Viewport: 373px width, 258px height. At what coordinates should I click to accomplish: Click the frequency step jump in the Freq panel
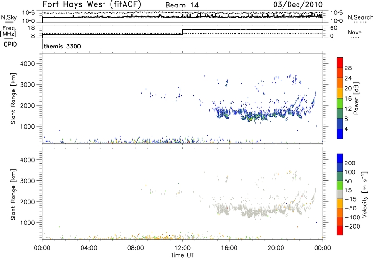[182, 32]
